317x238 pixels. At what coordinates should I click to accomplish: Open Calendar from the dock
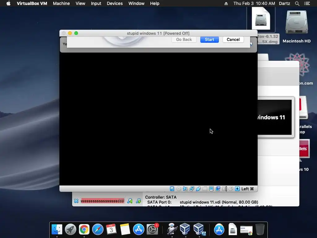[x=111, y=229]
